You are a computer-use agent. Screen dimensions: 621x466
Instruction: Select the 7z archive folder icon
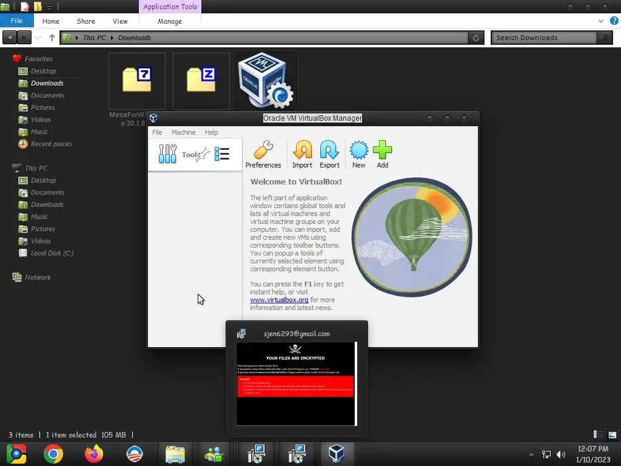(137, 81)
